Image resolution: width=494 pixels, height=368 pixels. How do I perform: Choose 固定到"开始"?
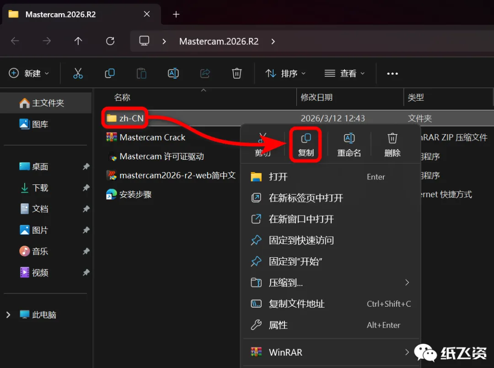331,261
